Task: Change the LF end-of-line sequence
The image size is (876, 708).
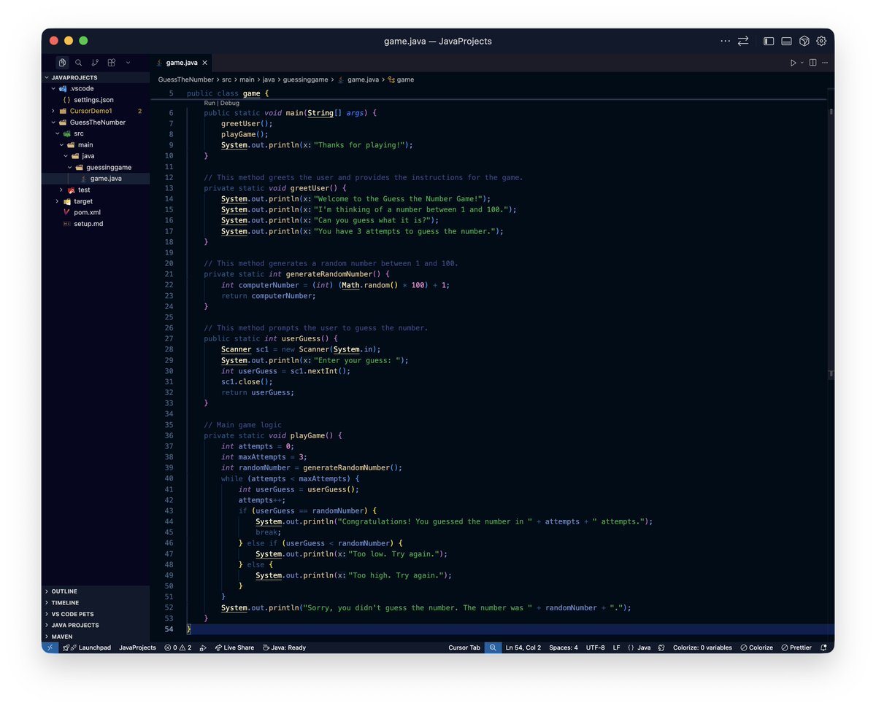Action: (x=617, y=647)
